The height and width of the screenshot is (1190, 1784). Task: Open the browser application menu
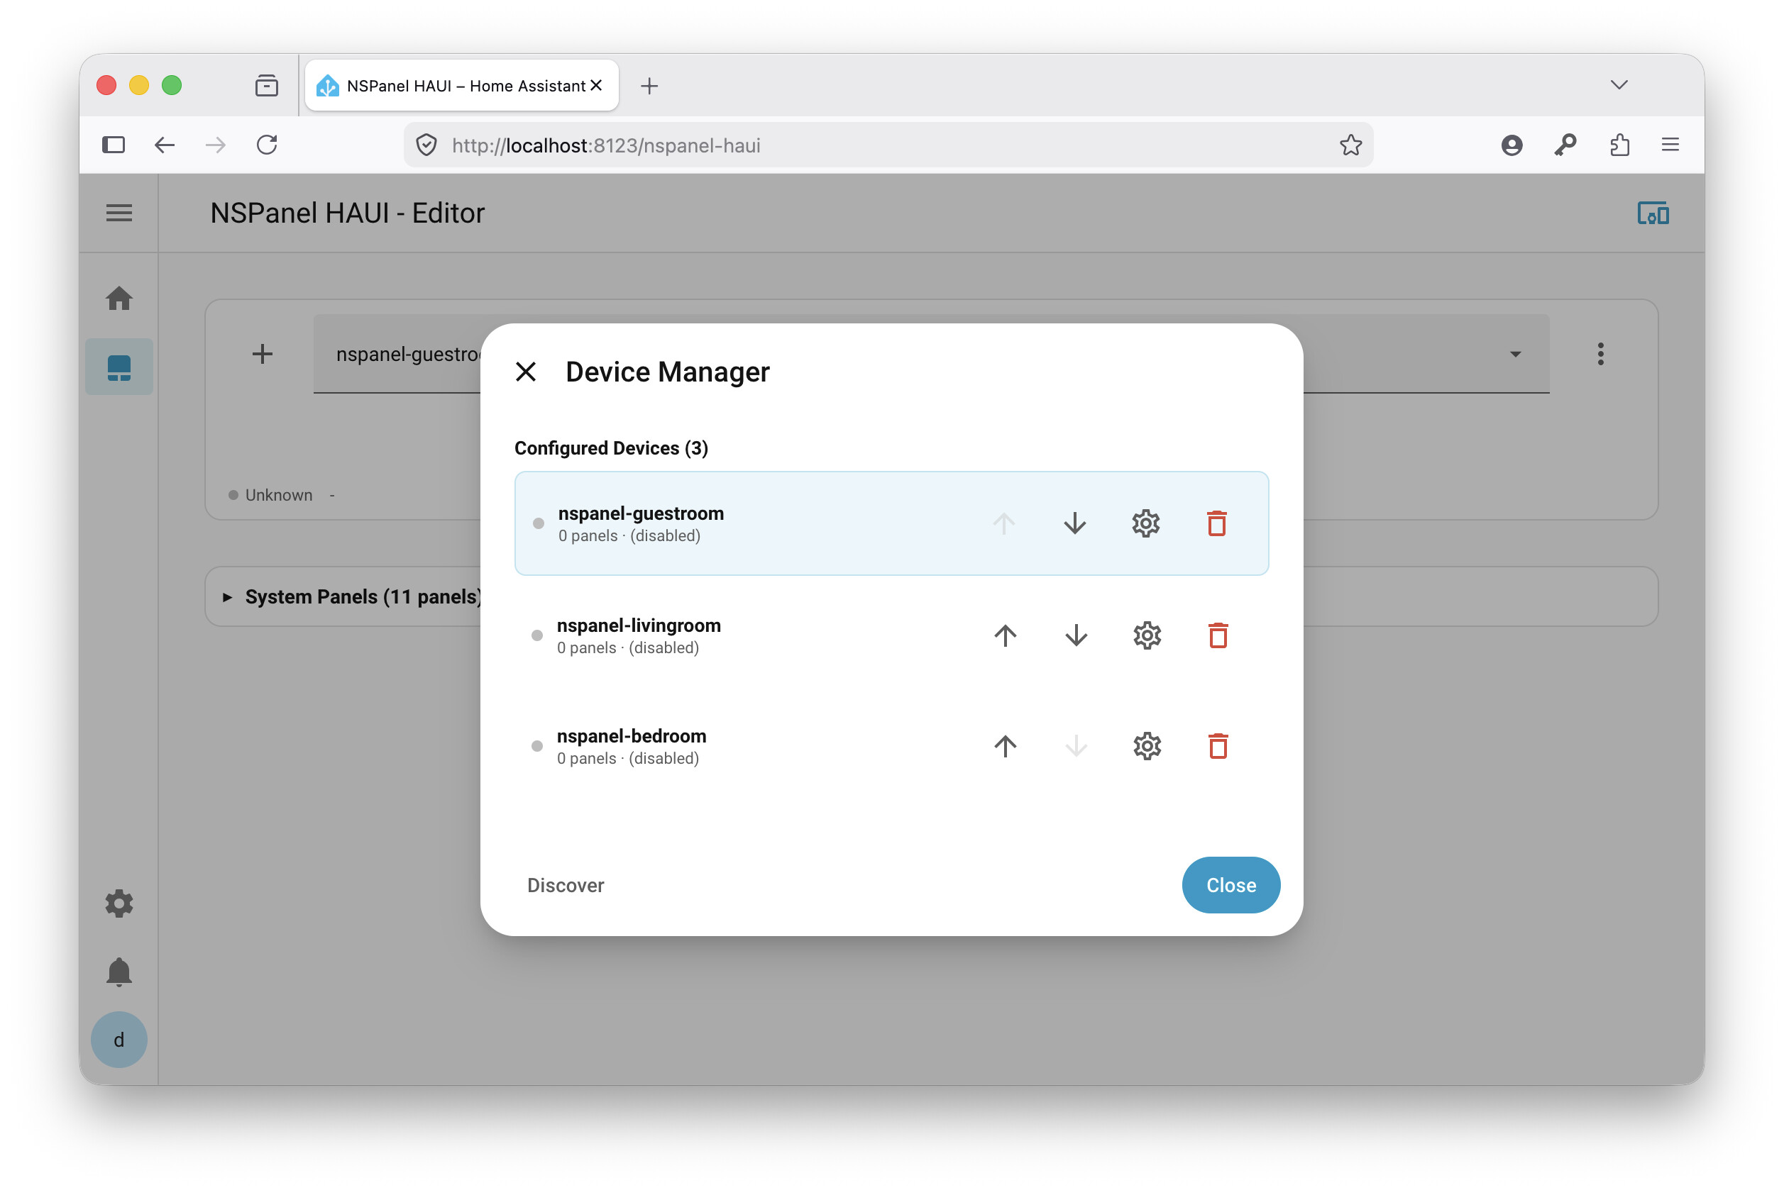pos(1669,144)
